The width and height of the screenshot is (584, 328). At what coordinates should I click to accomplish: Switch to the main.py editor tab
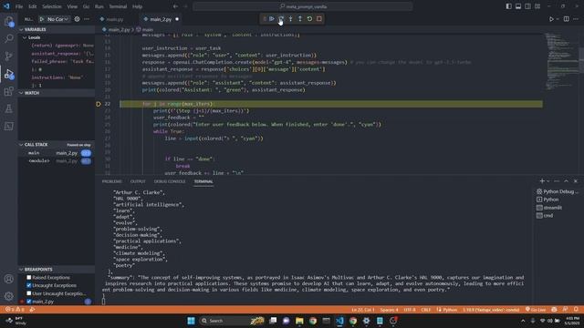[115, 19]
